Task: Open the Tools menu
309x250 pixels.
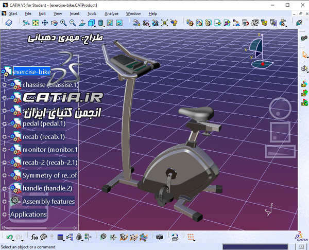Action: [92, 13]
